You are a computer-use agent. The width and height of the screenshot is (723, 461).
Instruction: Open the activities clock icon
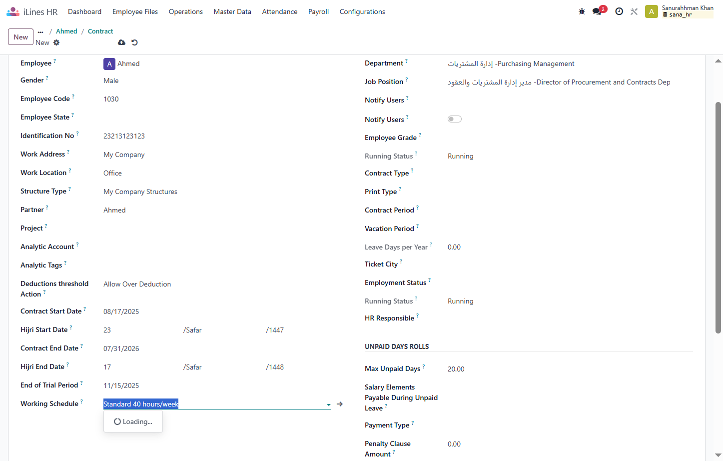pos(619,11)
